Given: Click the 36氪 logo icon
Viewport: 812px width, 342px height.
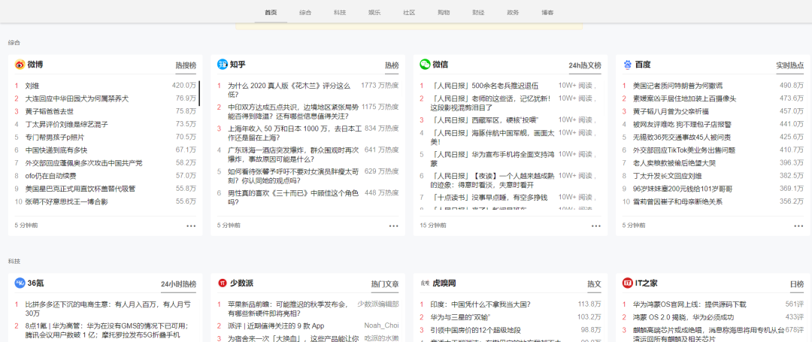Looking at the screenshot, I should pyautogui.click(x=20, y=283).
